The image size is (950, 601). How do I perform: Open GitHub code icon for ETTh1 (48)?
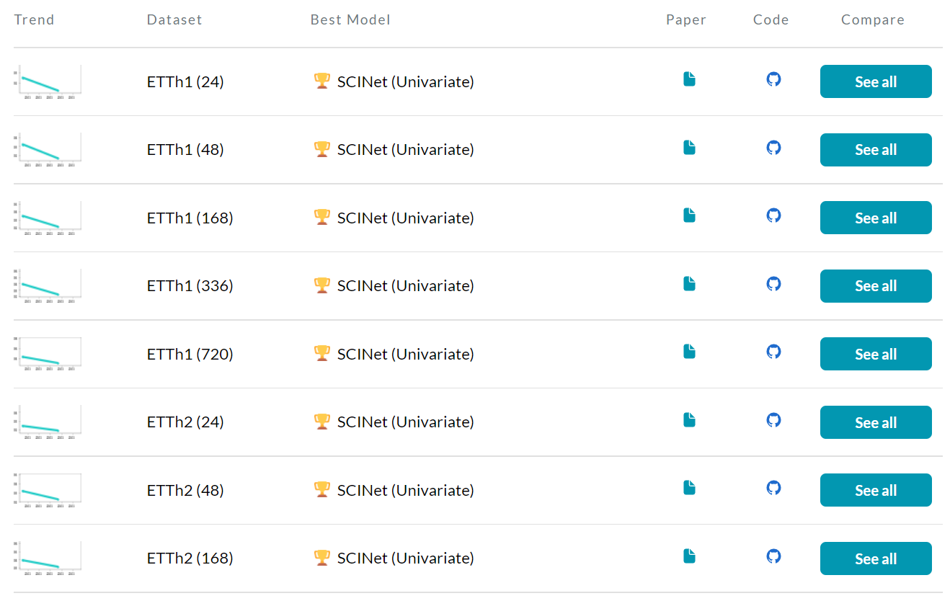[x=773, y=148]
